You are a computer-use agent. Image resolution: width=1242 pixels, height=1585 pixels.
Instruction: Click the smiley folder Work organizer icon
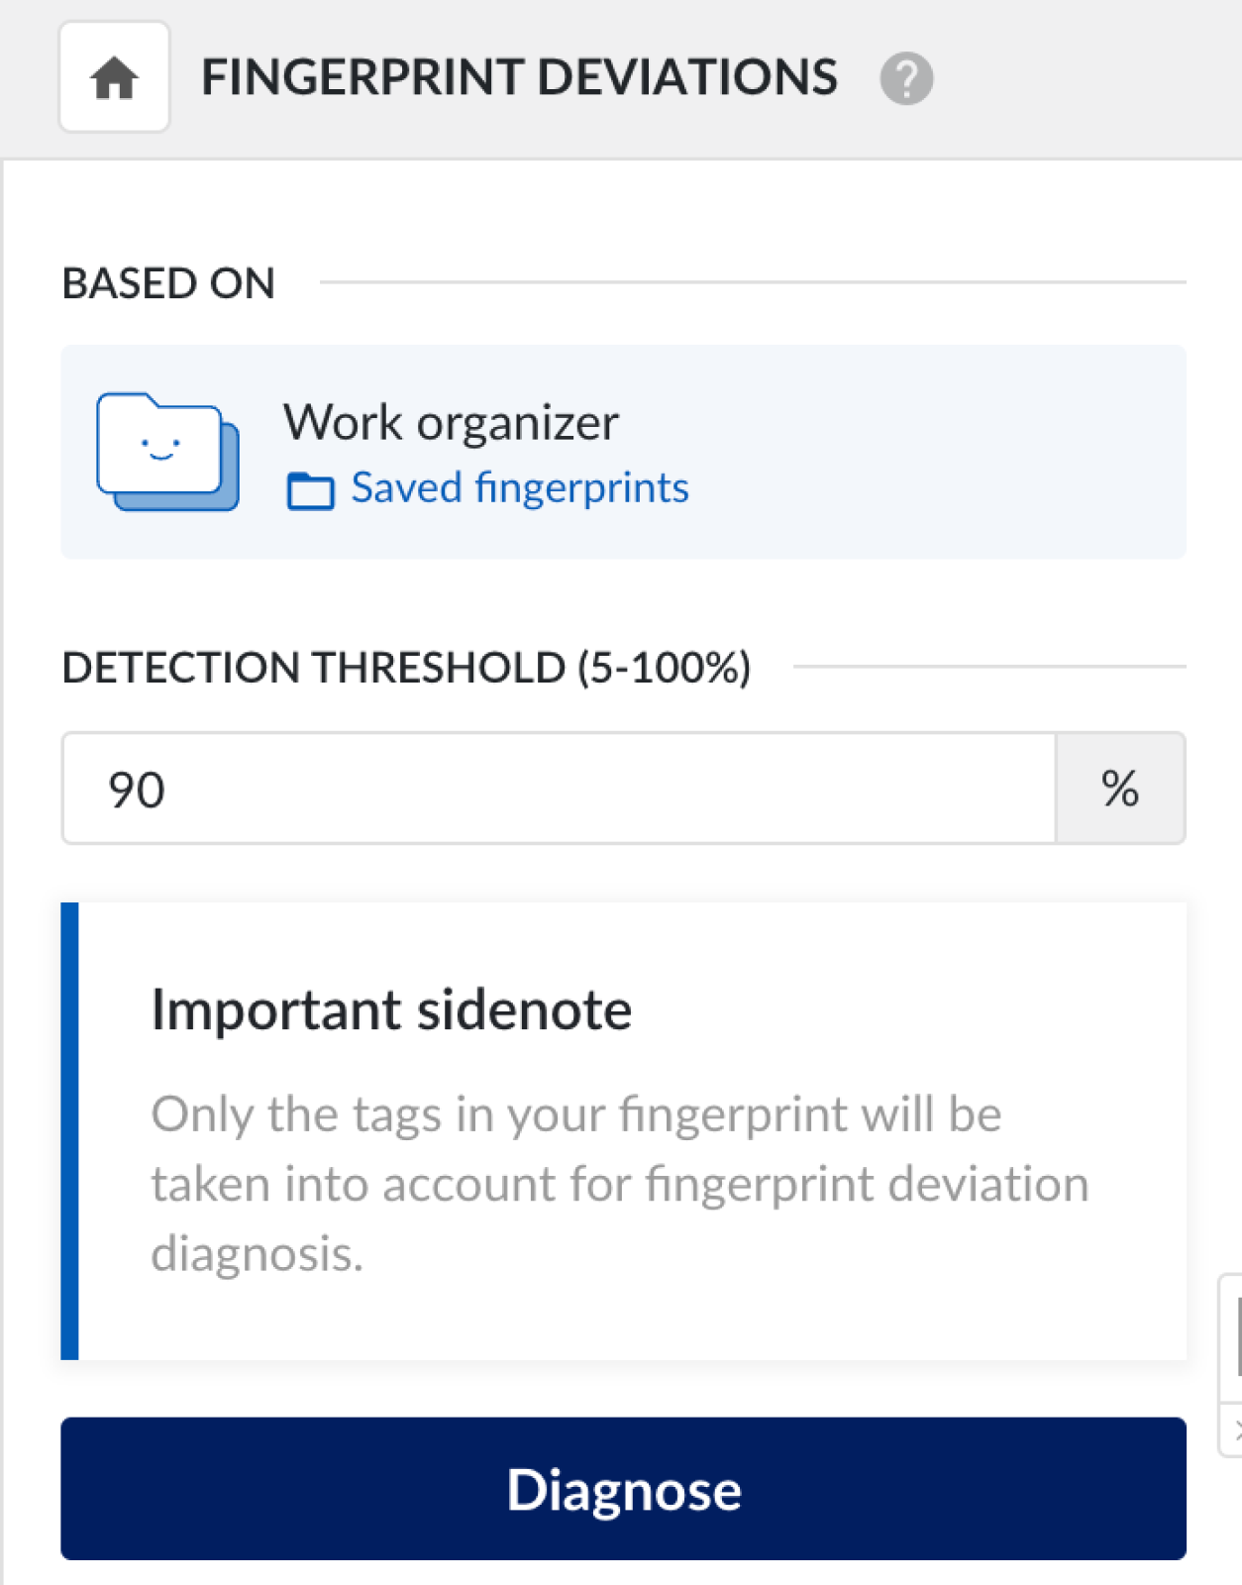166,452
